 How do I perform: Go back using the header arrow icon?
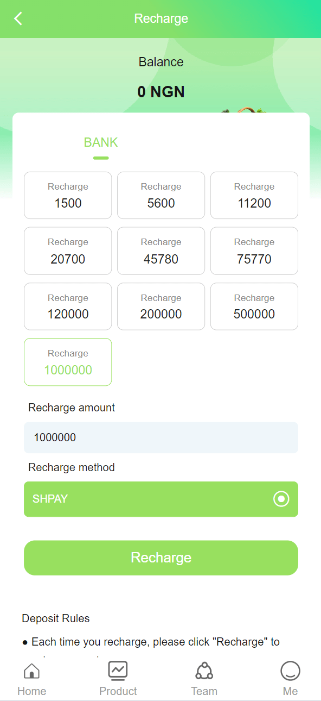click(18, 18)
